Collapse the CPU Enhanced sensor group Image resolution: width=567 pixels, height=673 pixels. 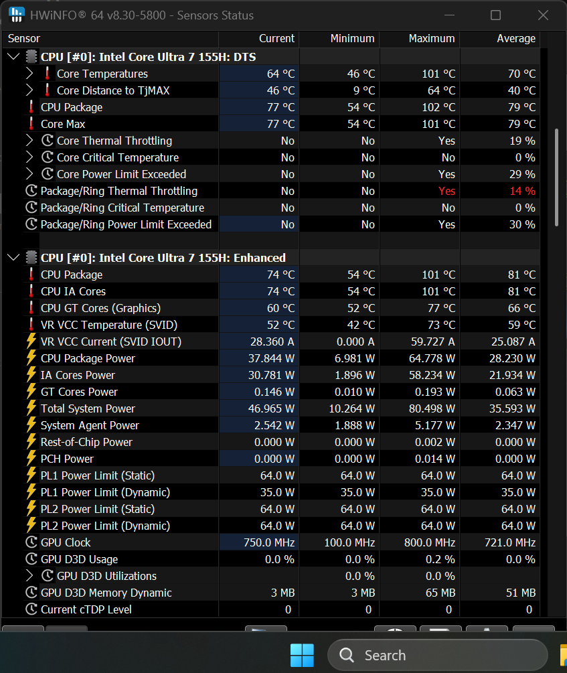coord(14,257)
